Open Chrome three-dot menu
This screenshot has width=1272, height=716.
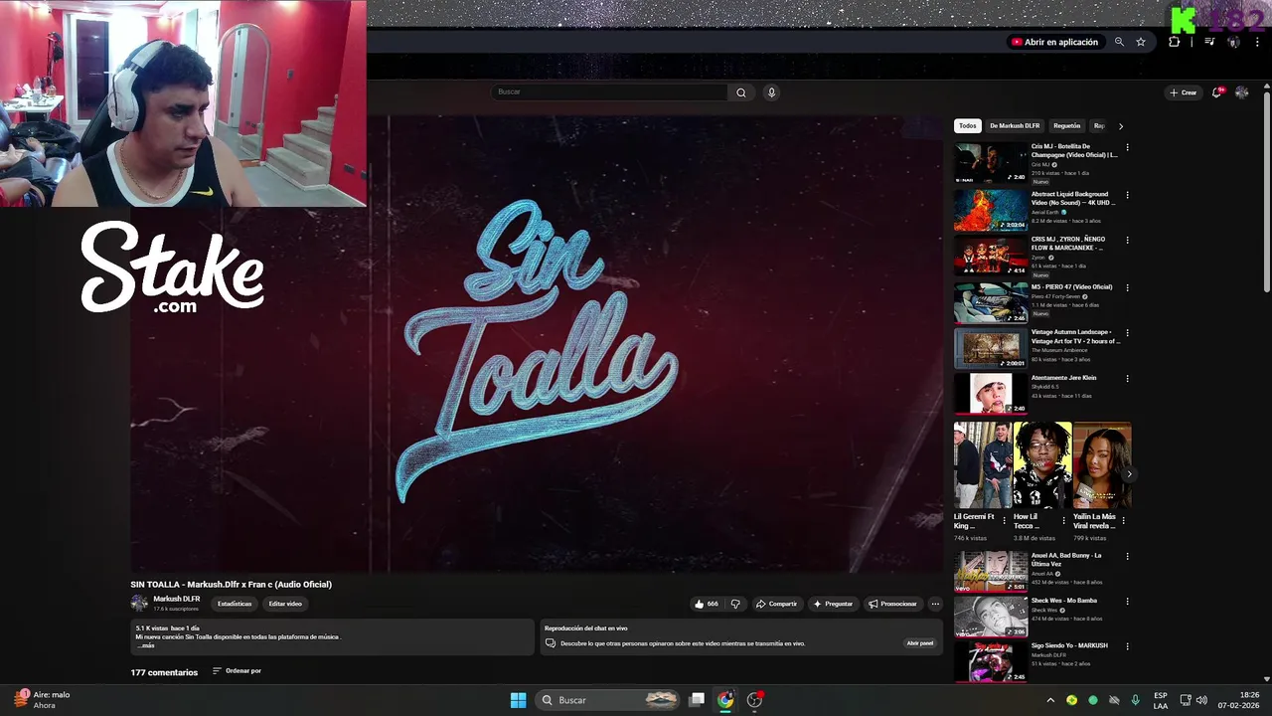click(x=1257, y=42)
